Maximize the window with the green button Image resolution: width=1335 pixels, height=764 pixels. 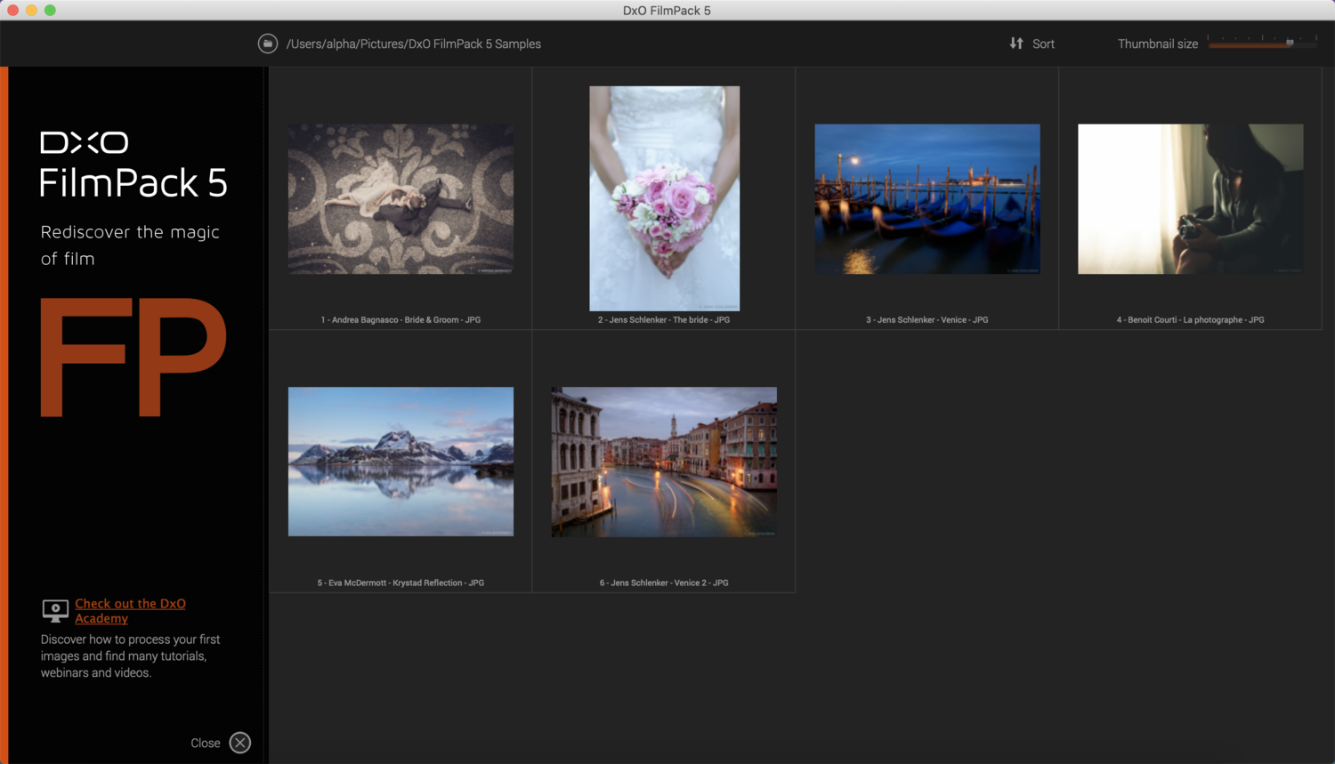click(x=50, y=10)
